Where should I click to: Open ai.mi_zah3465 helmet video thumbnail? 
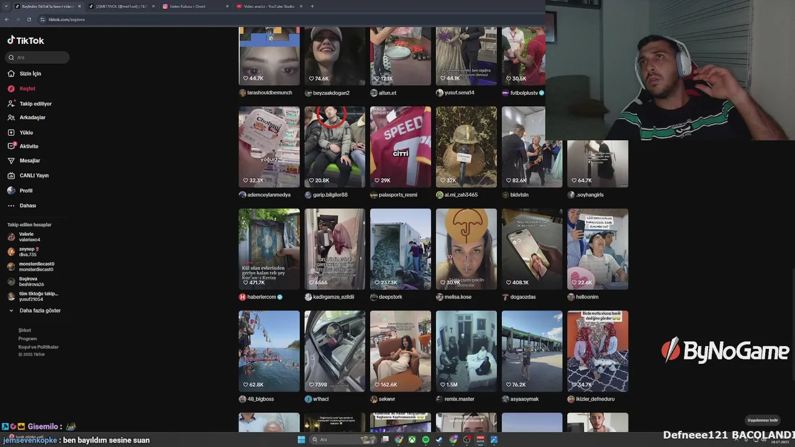(466, 147)
